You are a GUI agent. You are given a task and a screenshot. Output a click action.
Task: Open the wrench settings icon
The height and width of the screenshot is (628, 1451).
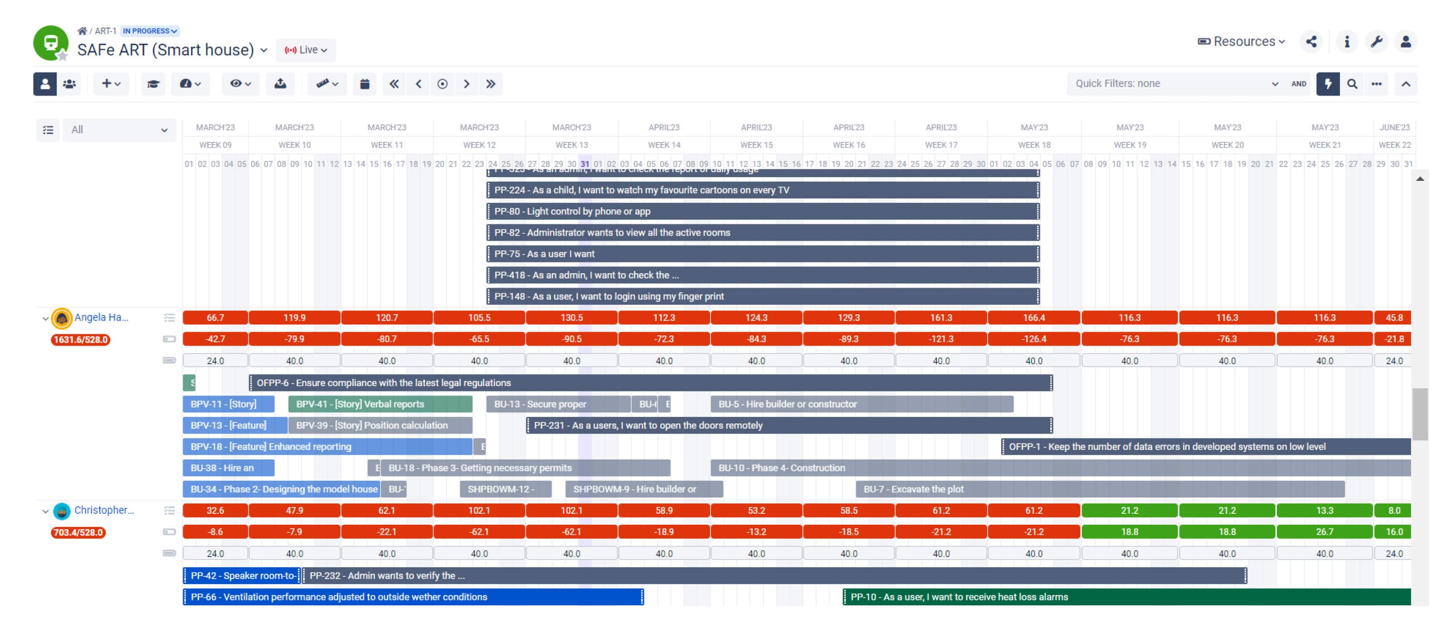pos(1377,42)
